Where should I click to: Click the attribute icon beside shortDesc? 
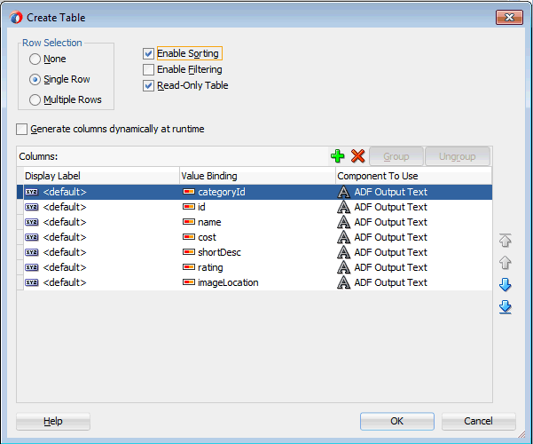coord(189,252)
